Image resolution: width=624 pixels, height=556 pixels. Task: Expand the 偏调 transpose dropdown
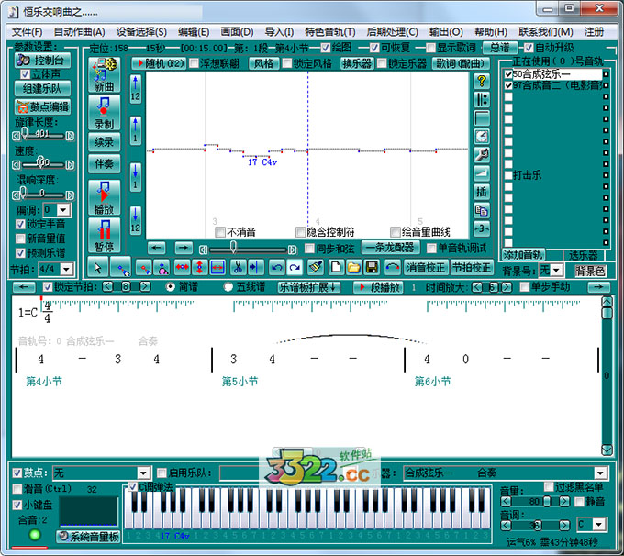pos(63,210)
